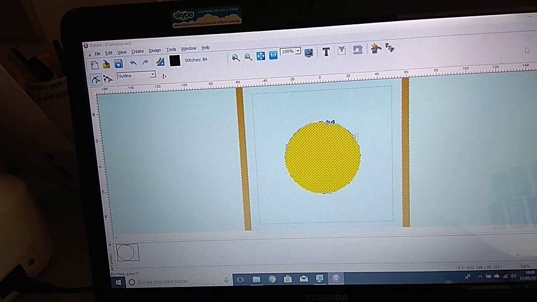Screen dimensions: 537x302
Task: Zoom in with the magnifier plus icon
Action: (x=236, y=58)
